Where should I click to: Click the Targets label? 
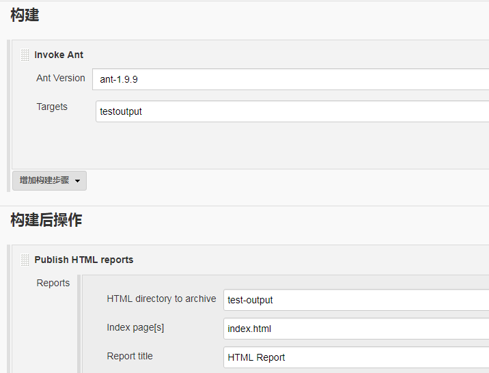[x=52, y=107]
